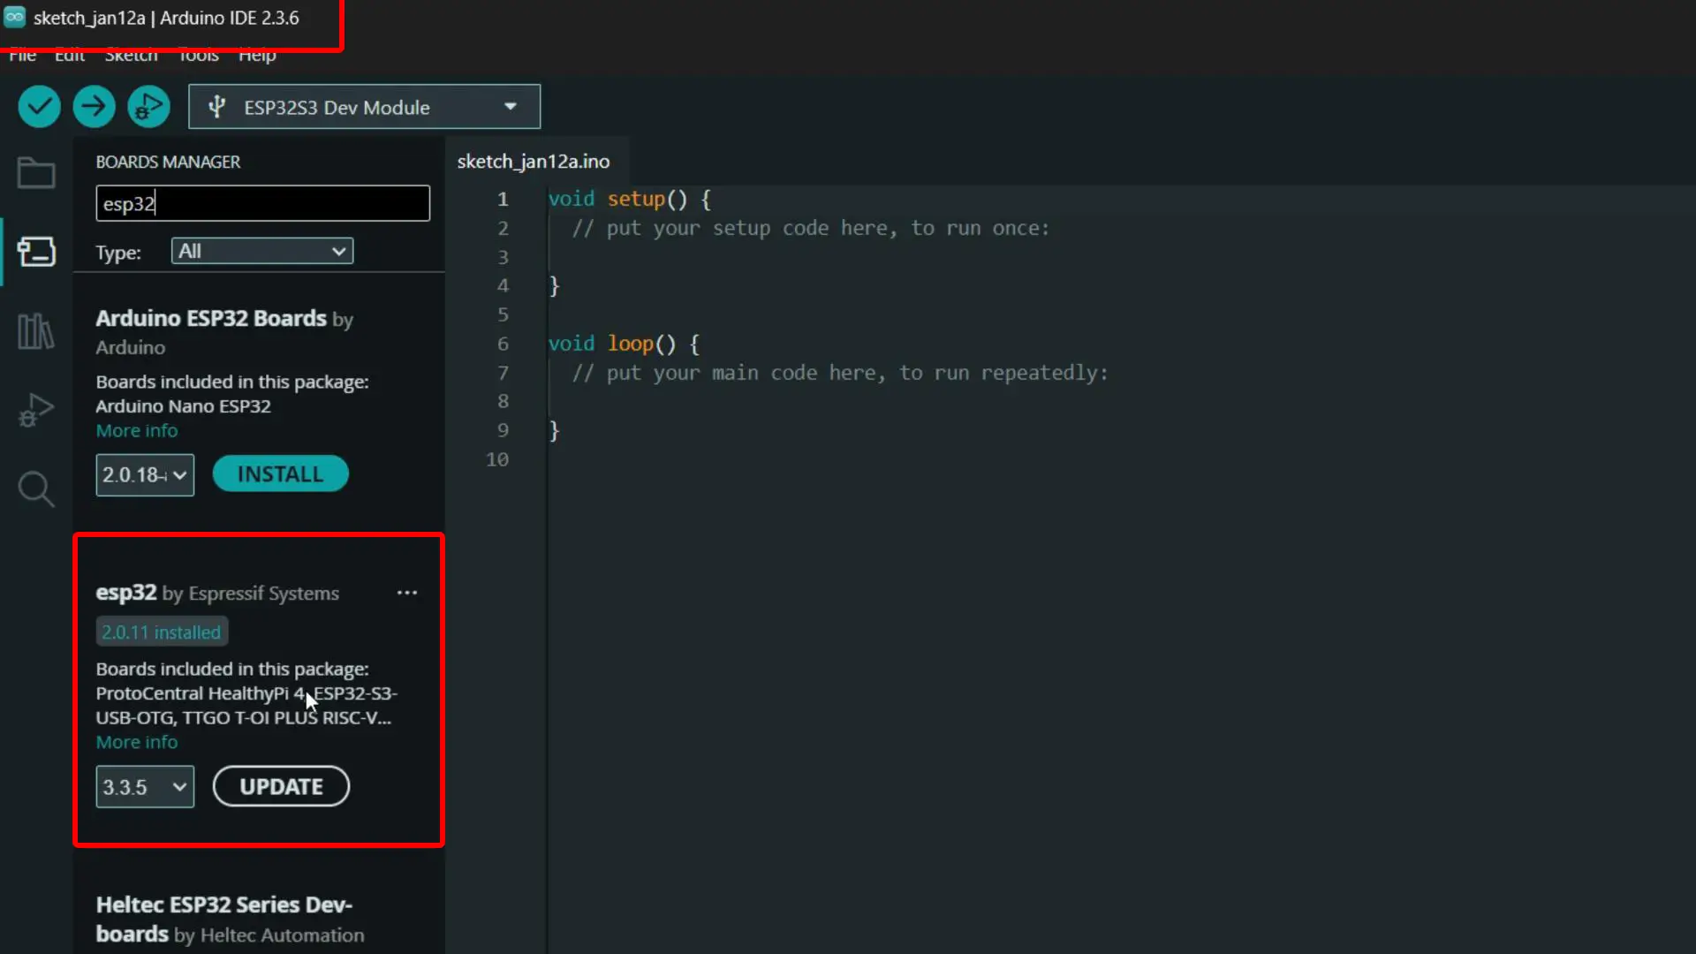The height and width of the screenshot is (954, 1696).
Task: Click the 'esp32' Espressif Systems package title
Action: (126, 593)
